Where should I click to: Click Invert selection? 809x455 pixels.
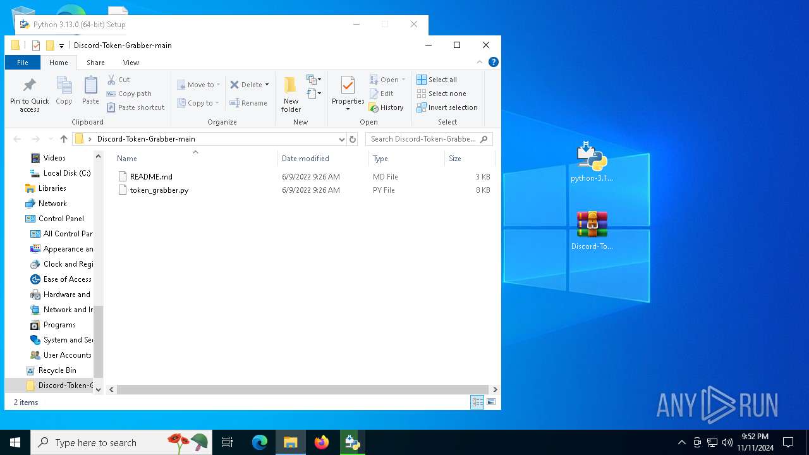point(447,107)
